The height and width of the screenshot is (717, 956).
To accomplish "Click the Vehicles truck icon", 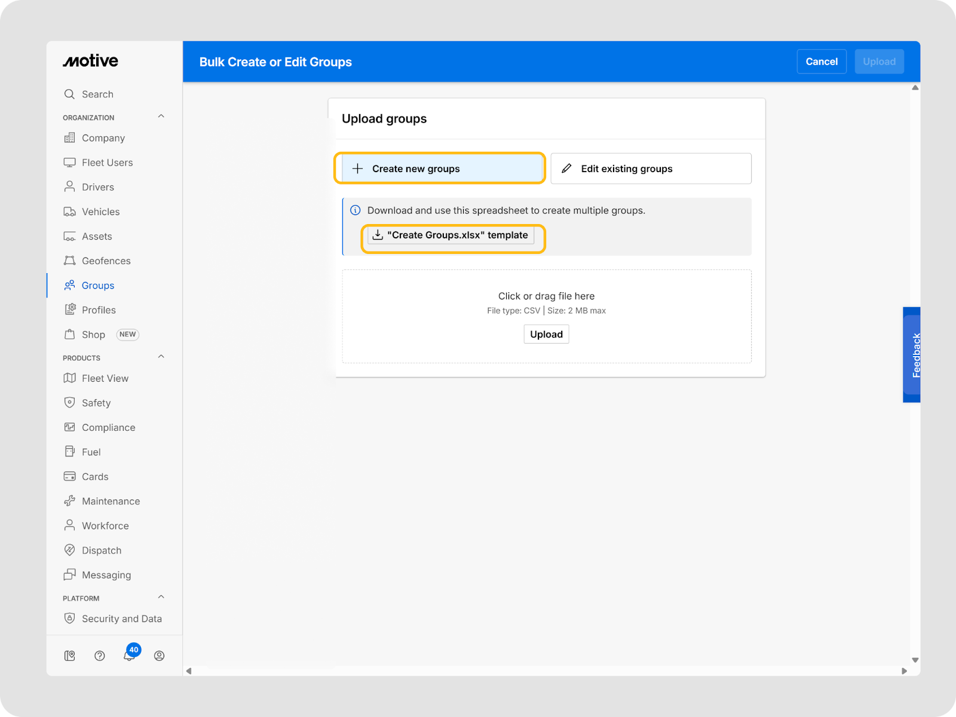I will coord(69,212).
